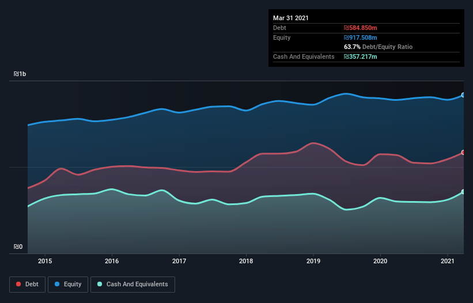The width and height of the screenshot is (473, 303).
Task: Select the Equity endpoint marker on chart
Action: 463,95
